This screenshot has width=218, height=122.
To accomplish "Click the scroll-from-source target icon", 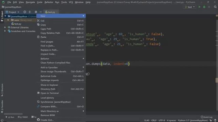I will pyautogui.click(x=25, y=12).
